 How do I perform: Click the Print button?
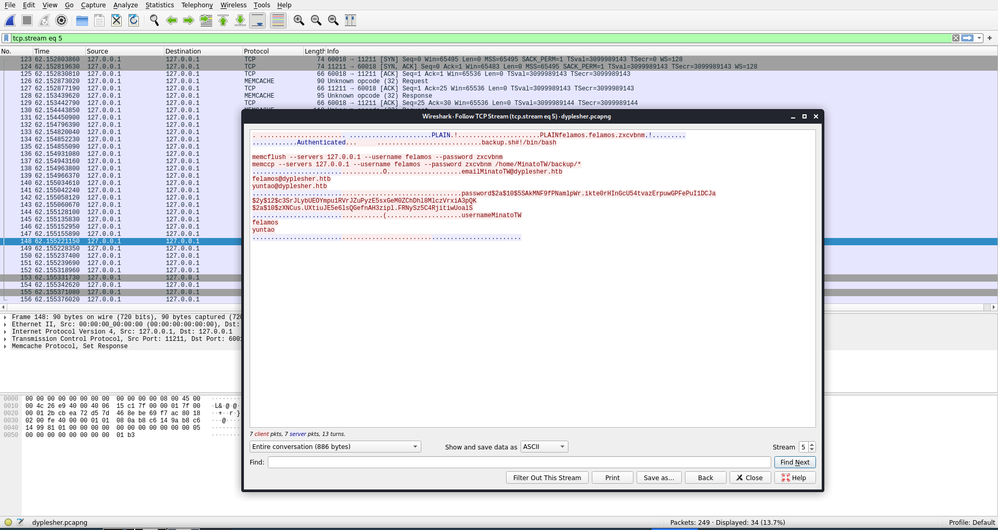(x=613, y=478)
